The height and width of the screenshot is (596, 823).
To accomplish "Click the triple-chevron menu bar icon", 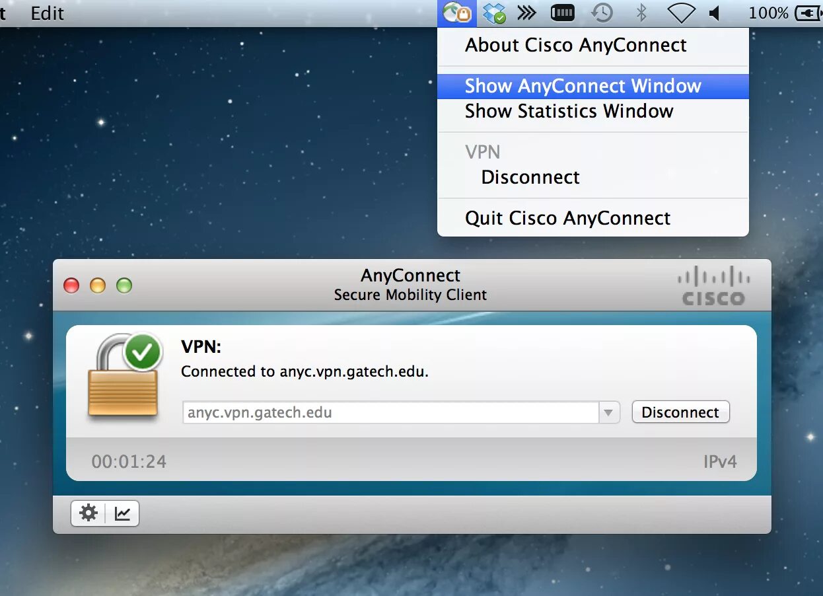I will pos(526,13).
